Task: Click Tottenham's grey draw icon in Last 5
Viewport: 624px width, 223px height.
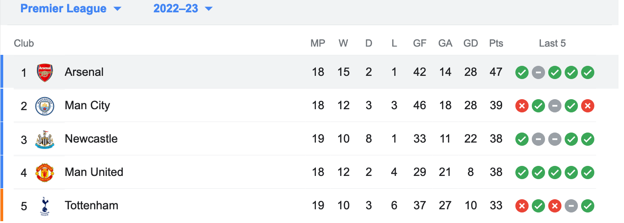Action: [x=572, y=206]
